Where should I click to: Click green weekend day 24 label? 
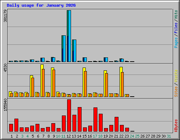[132, 136]
